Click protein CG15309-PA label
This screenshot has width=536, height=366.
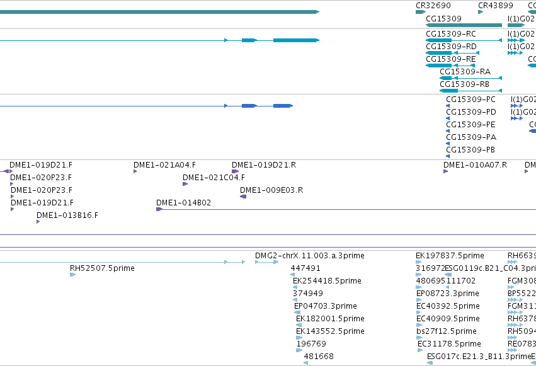tap(471, 137)
